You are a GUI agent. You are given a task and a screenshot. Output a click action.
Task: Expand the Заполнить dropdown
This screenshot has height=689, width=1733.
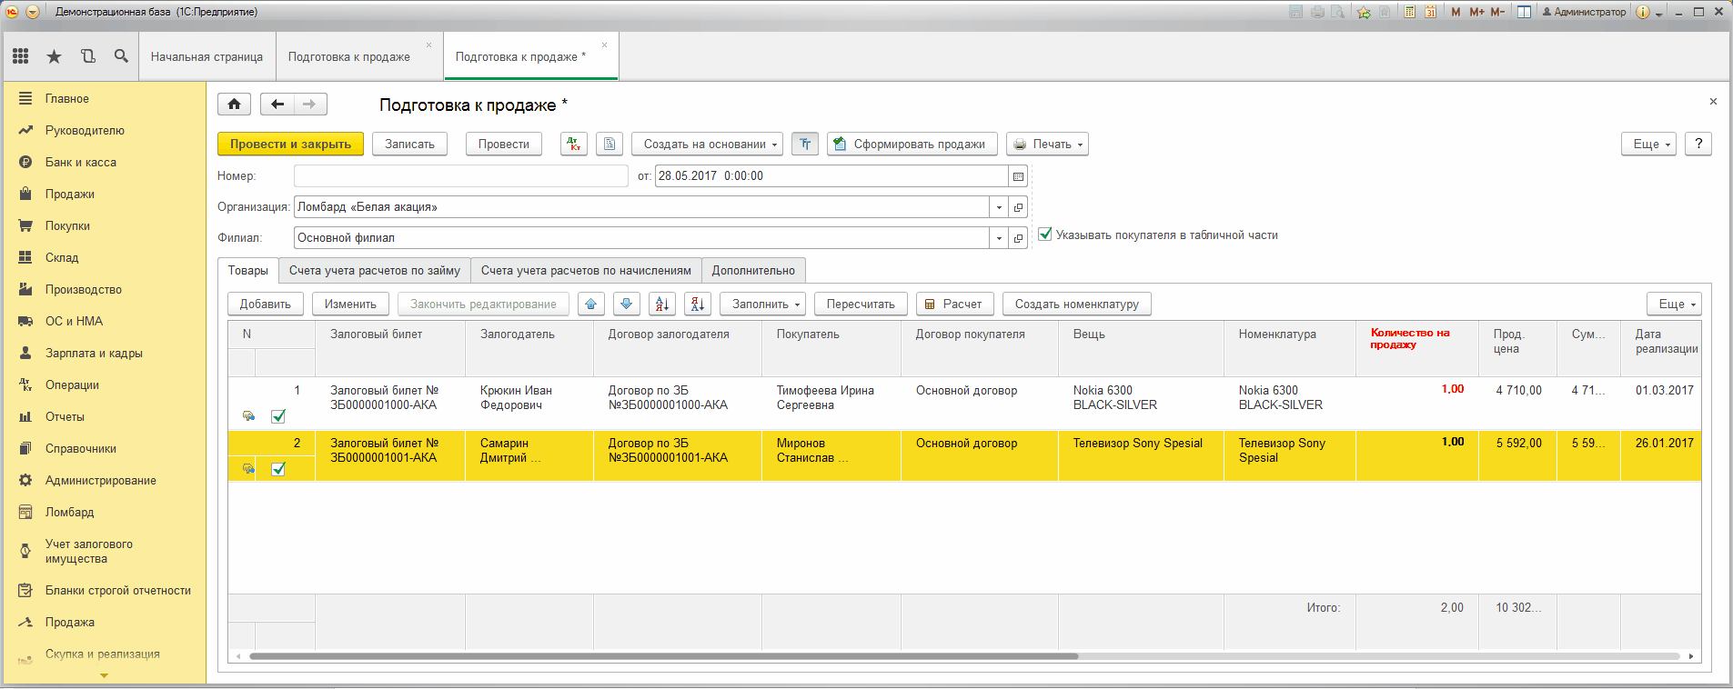tap(762, 305)
